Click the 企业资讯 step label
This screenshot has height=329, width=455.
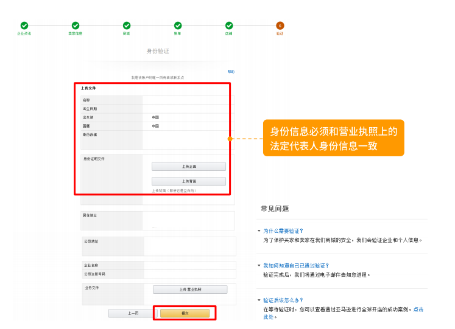24,33
